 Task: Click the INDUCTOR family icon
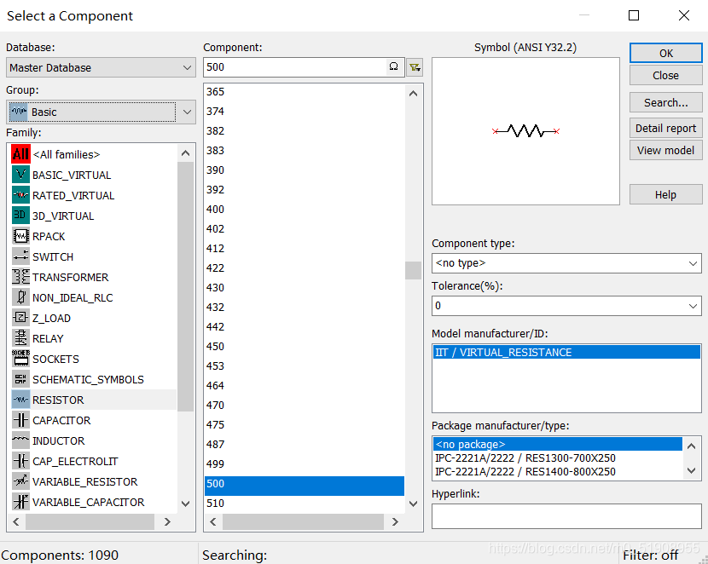click(20, 440)
